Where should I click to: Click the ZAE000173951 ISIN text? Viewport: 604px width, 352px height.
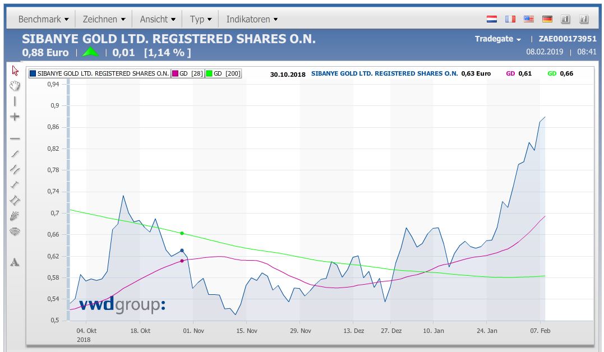point(567,39)
